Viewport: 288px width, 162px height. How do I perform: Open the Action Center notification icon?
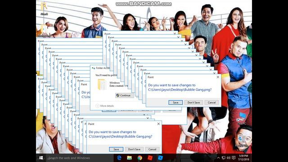(234, 158)
